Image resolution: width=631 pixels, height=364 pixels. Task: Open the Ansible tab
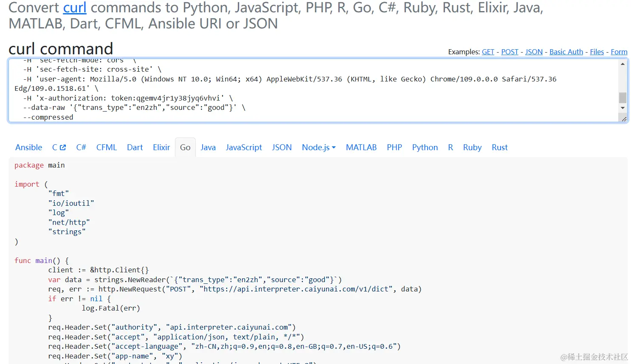tap(29, 148)
